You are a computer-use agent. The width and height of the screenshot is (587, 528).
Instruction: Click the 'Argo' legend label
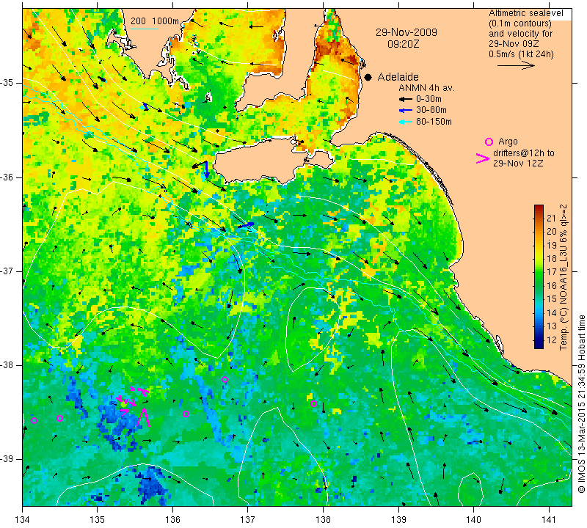[x=508, y=142]
